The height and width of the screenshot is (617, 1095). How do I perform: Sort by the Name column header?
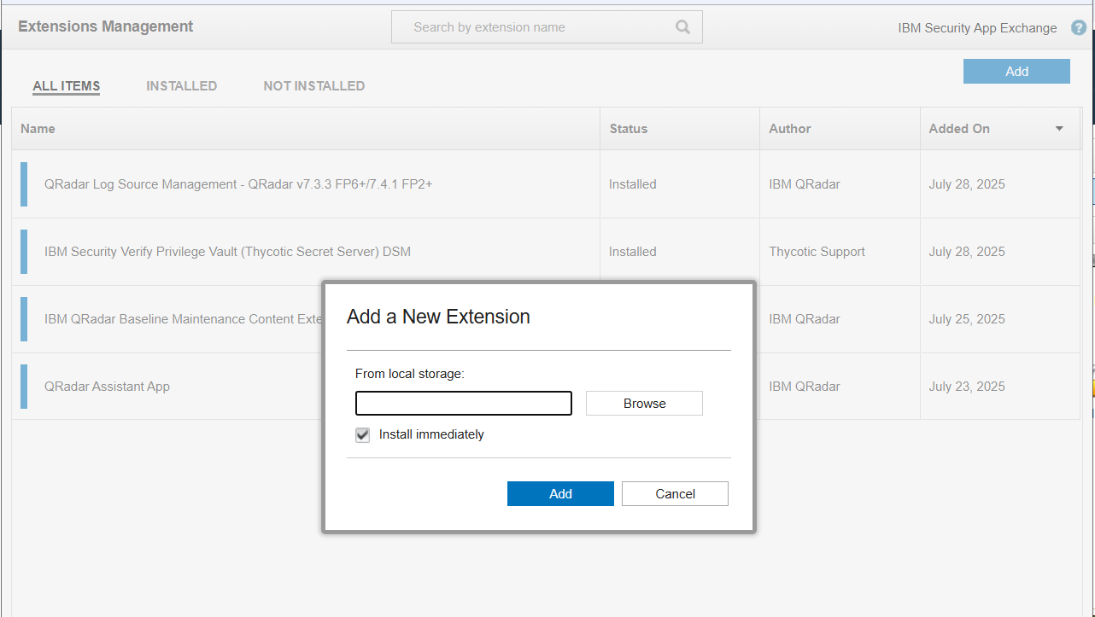pos(38,129)
